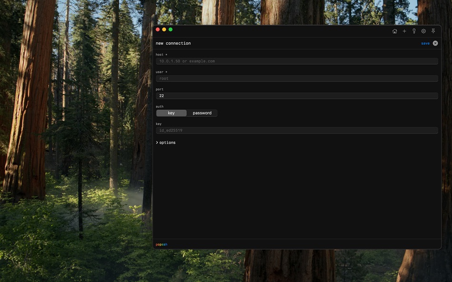Close window with the red button
Image resolution: width=452 pixels, height=282 pixels.
[x=157, y=29]
